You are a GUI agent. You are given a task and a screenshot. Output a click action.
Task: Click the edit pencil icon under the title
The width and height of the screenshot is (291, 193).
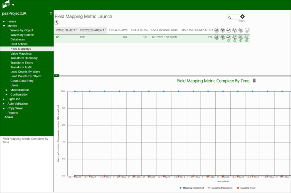pyautogui.click(x=57, y=23)
